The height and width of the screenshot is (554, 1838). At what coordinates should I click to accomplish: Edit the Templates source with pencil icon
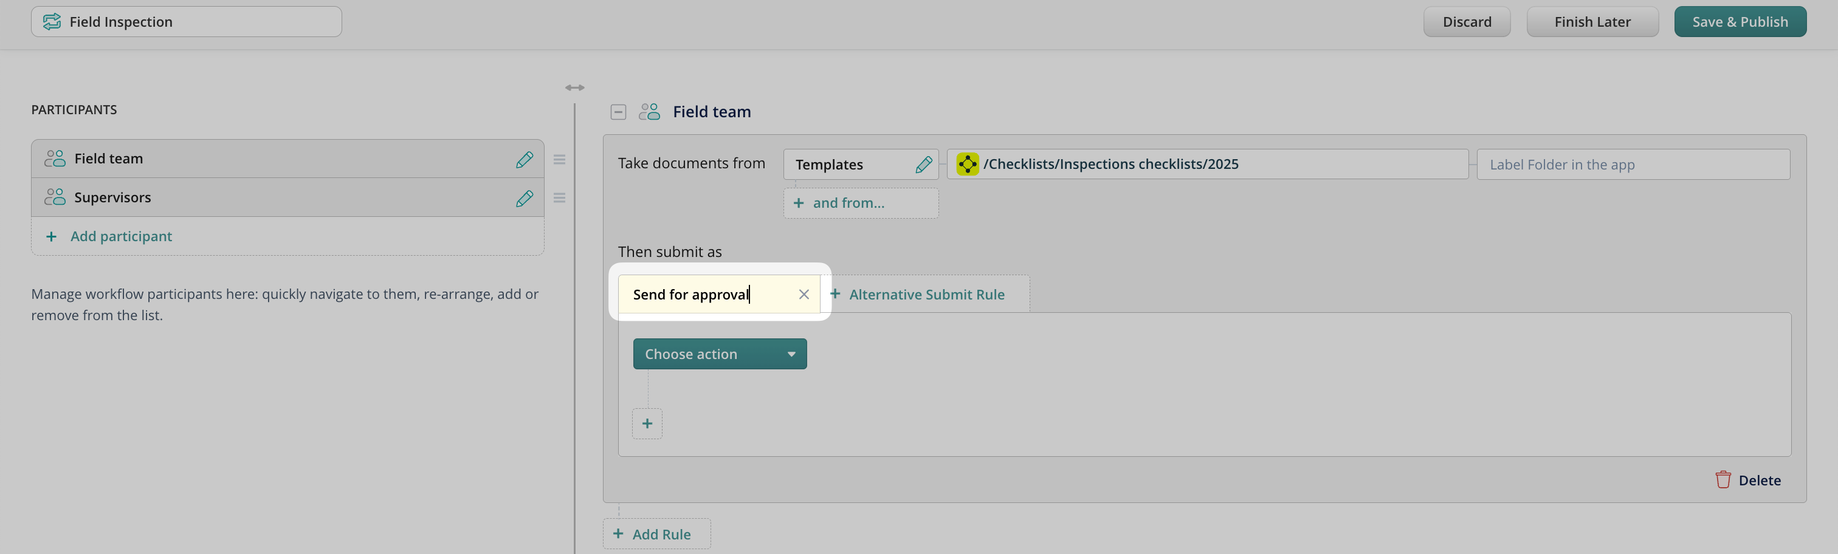pos(923,165)
